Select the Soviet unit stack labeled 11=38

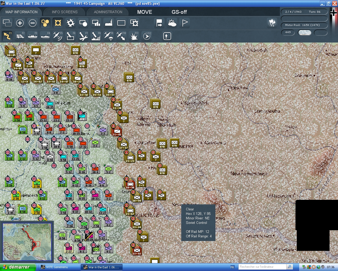117,104
